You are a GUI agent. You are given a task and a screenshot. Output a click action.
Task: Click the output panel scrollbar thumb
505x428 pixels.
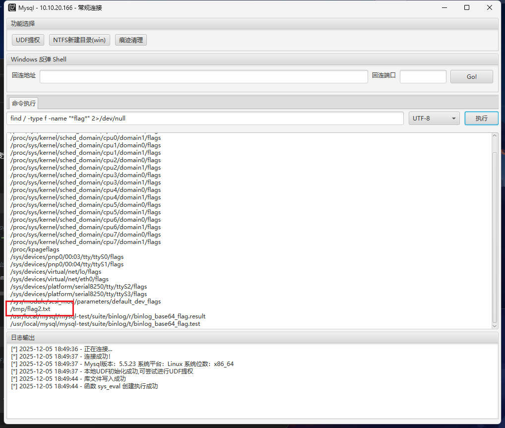click(x=494, y=238)
